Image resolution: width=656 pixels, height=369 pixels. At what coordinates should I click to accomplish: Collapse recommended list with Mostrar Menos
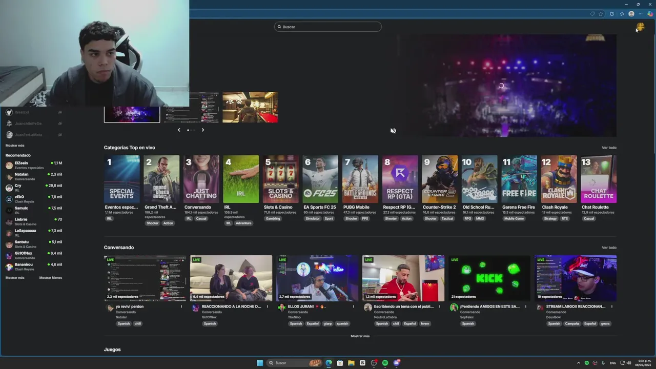51,278
